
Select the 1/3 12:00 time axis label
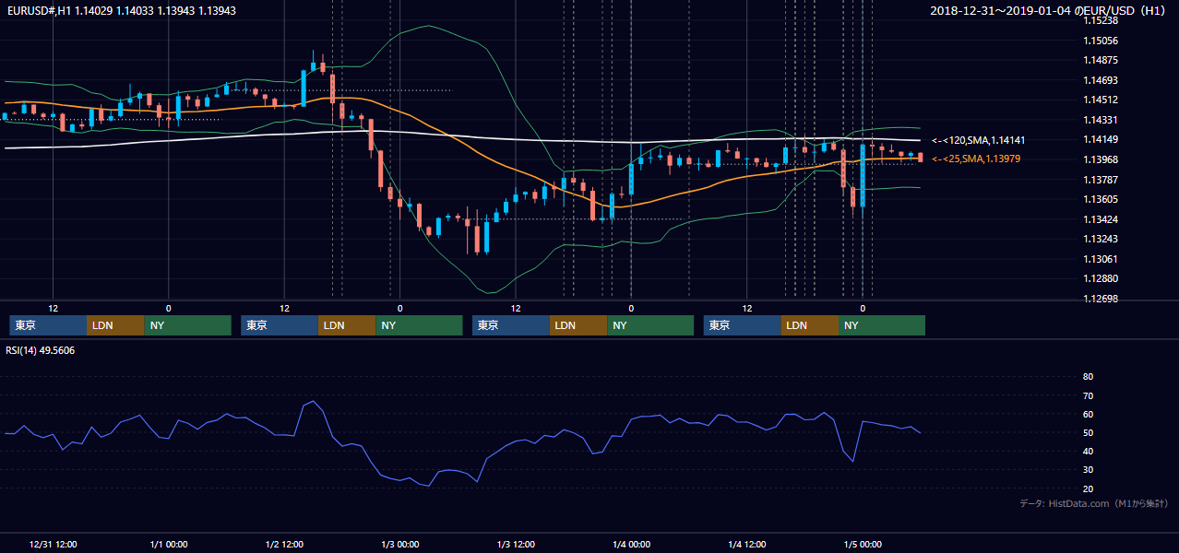pos(516,544)
